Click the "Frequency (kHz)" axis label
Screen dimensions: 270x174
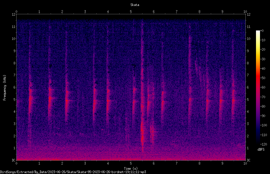5,88
